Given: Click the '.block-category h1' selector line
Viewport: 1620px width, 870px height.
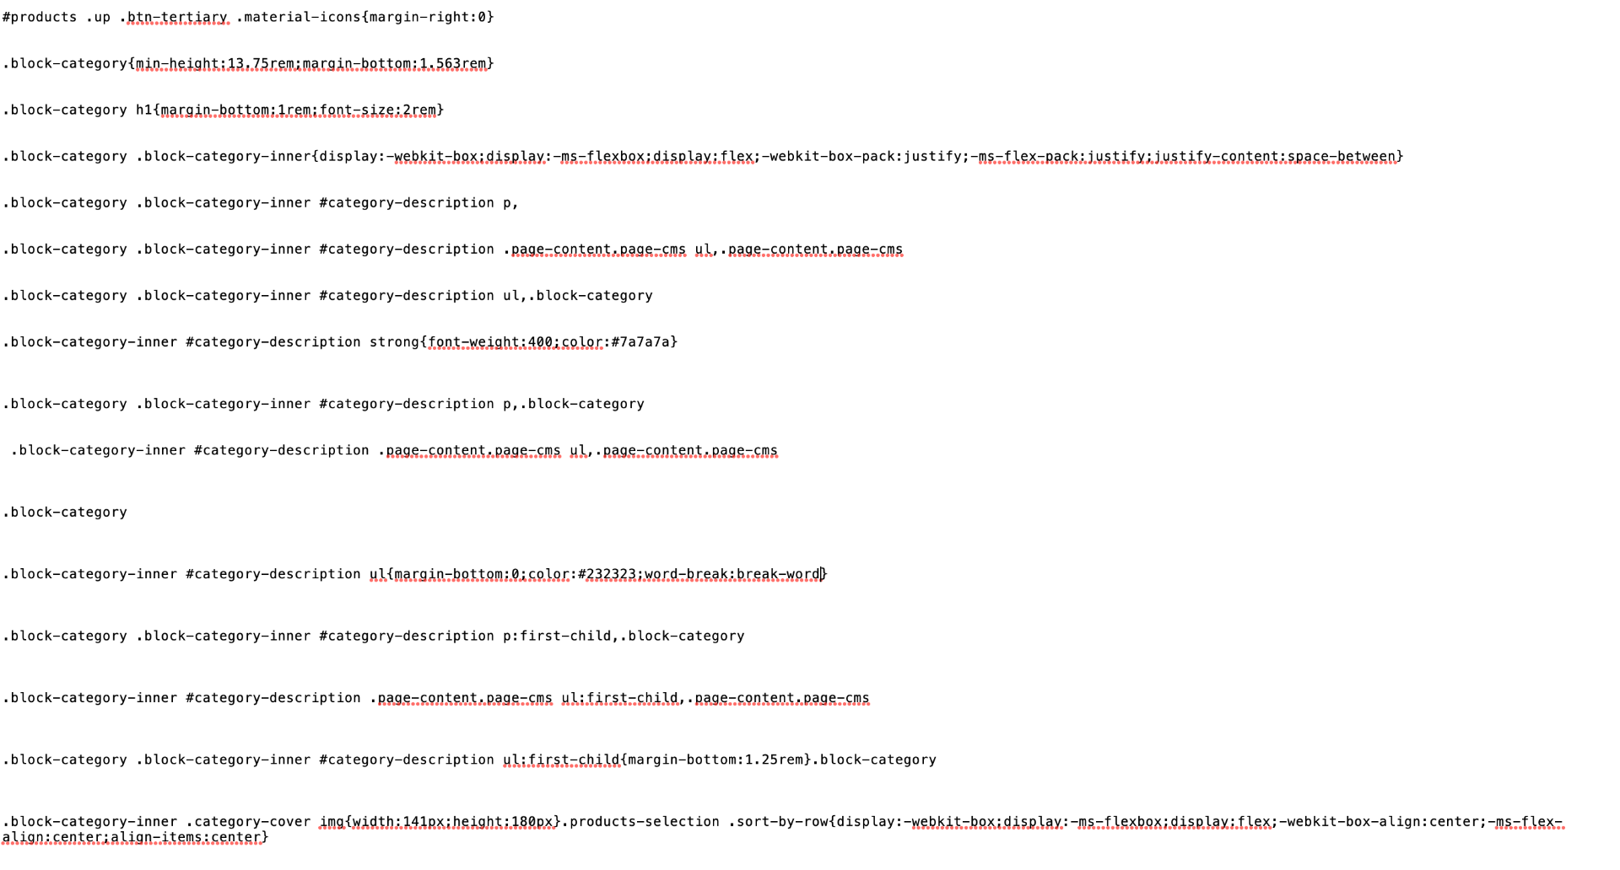Looking at the screenshot, I should coord(78,110).
